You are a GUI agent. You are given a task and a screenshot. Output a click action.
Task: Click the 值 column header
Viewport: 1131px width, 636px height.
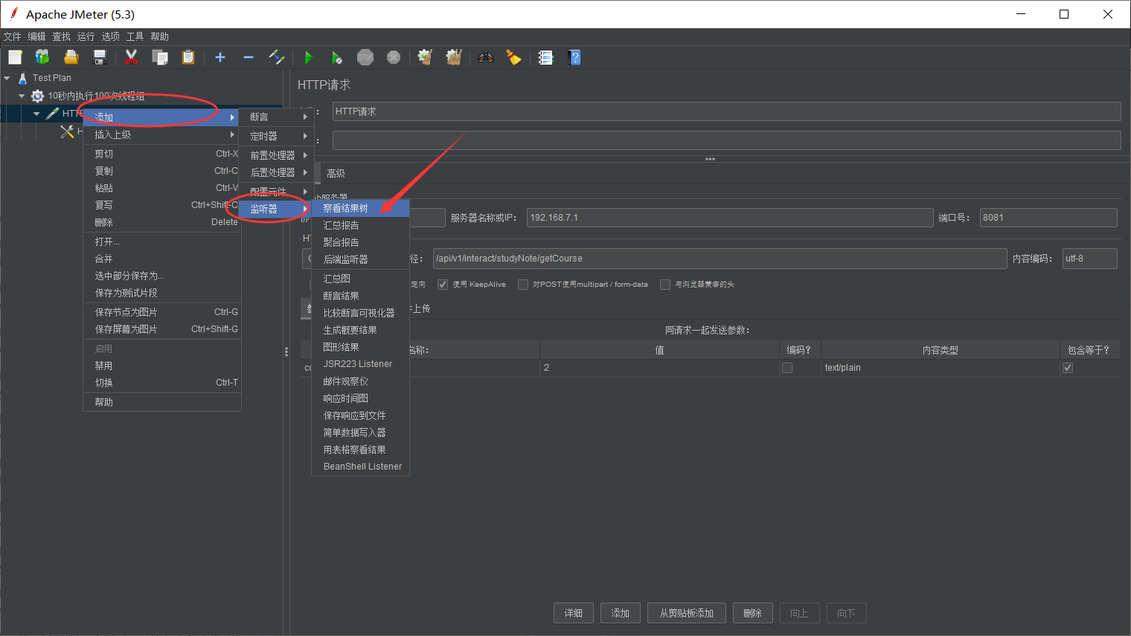[x=659, y=350]
